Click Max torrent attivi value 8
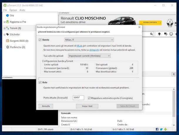This screenshot has height=135, width=179. tap(87, 72)
